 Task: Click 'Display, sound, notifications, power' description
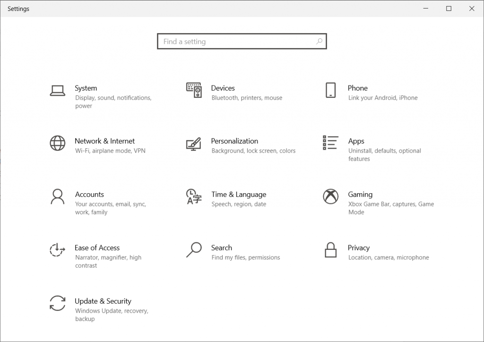pos(113,102)
